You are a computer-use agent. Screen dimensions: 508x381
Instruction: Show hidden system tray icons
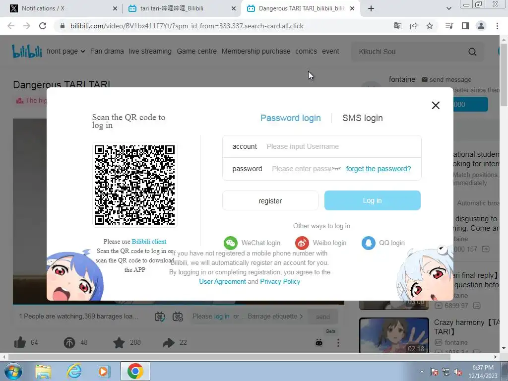pos(422,372)
